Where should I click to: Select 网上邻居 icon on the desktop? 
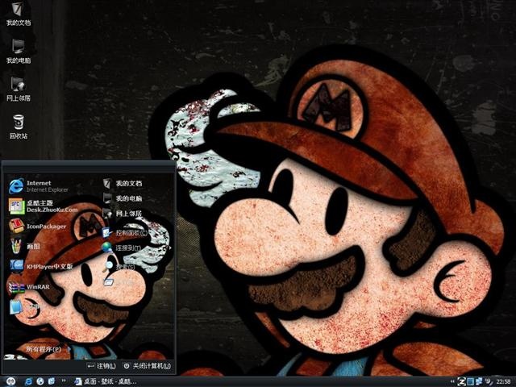coord(18,89)
